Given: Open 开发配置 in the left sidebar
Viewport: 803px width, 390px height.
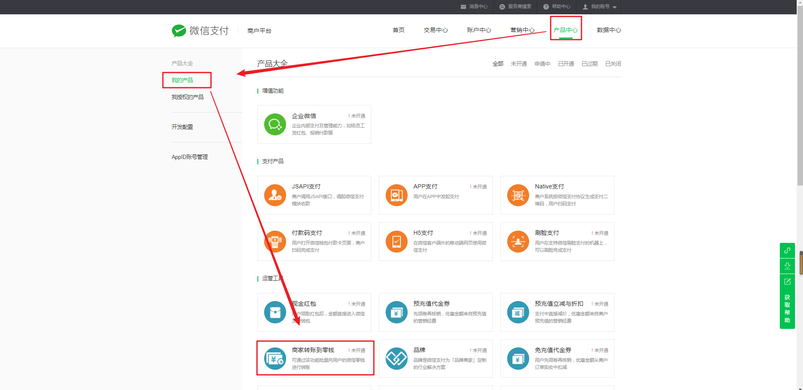Looking at the screenshot, I should click(x=182, y=127).
